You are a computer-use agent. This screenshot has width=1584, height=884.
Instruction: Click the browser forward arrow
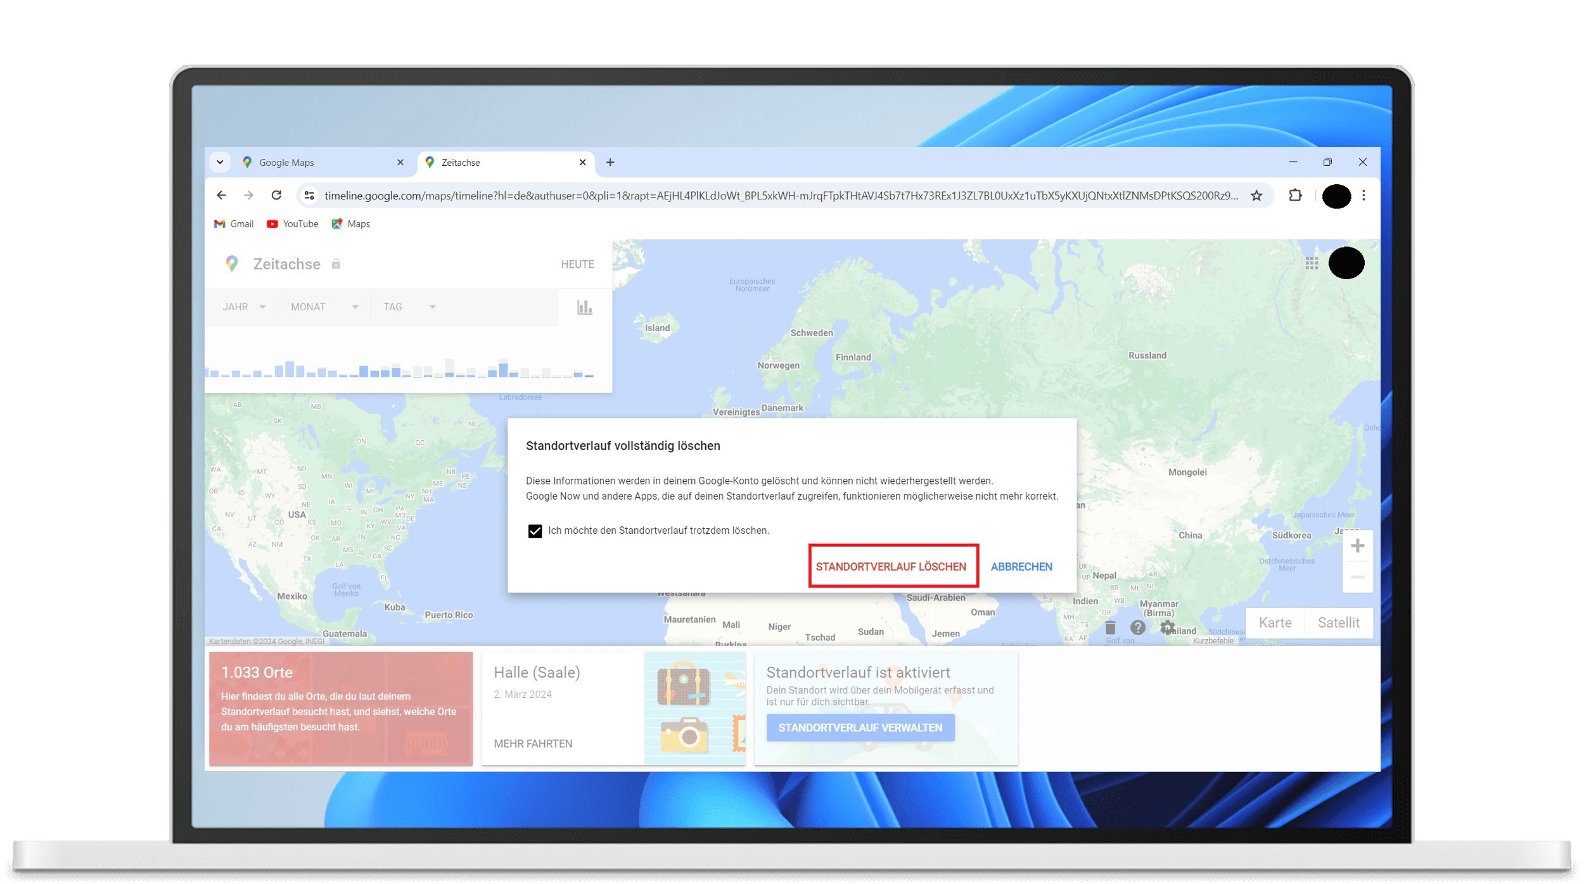[248, 196]
